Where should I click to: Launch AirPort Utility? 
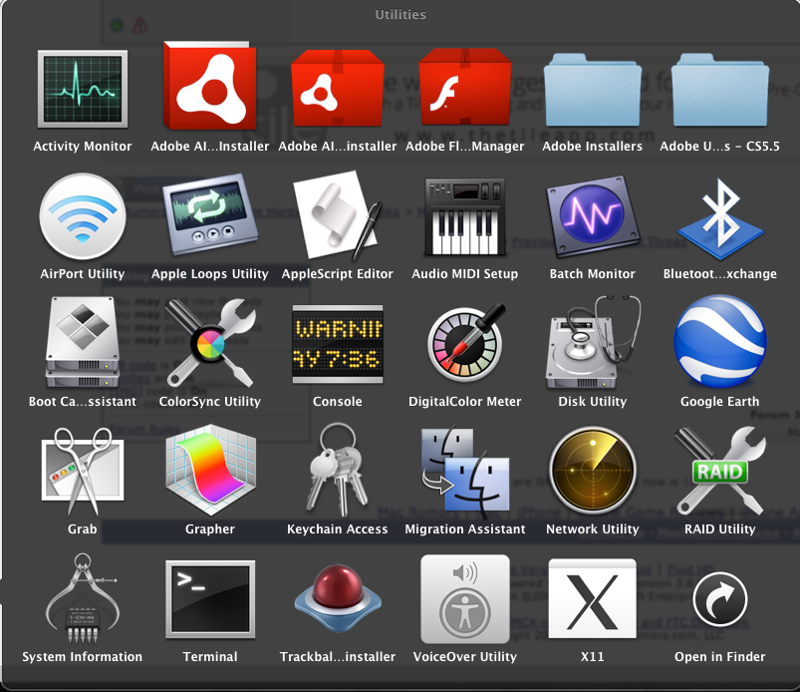[82, 216]
